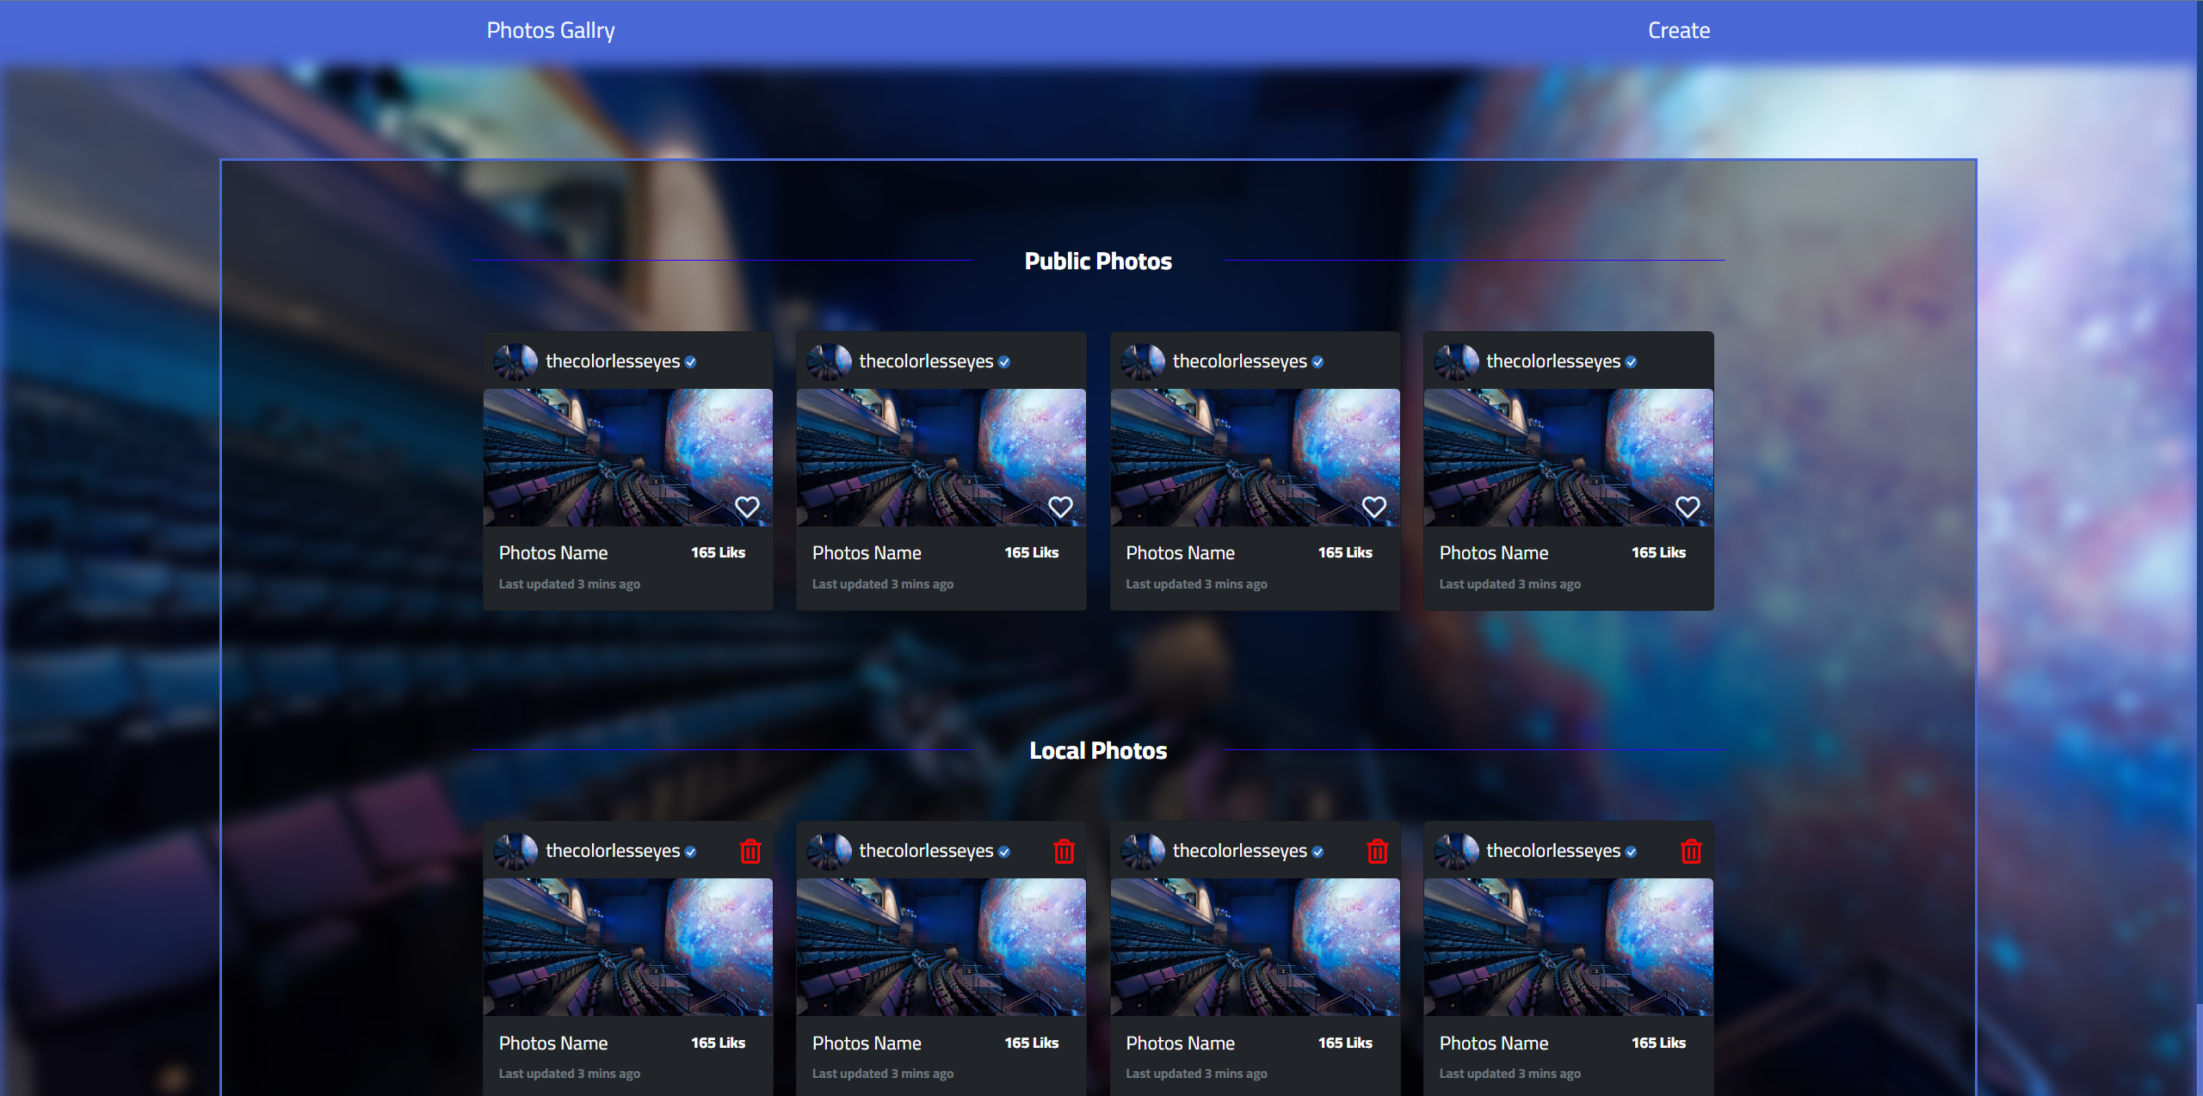
Task: Click 'Last updated 3 mins ago' on fourth Public card
Action: pos(1510,584)
